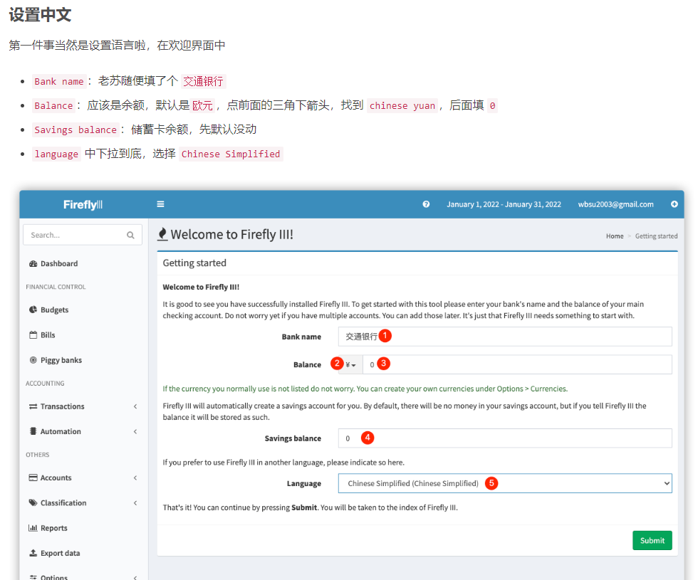Viewport: 698px width, 580px height.
Task: Click the Home breadcrumb link
Action: (x=614, y=236)
